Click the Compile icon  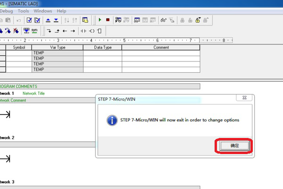point(29,20)
